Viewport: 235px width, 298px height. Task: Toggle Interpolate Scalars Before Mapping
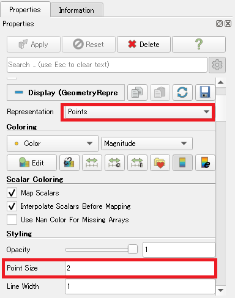[12, 206]
